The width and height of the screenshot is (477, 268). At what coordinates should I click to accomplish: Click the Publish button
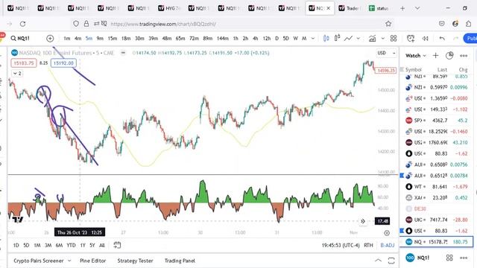coord(470,38)
